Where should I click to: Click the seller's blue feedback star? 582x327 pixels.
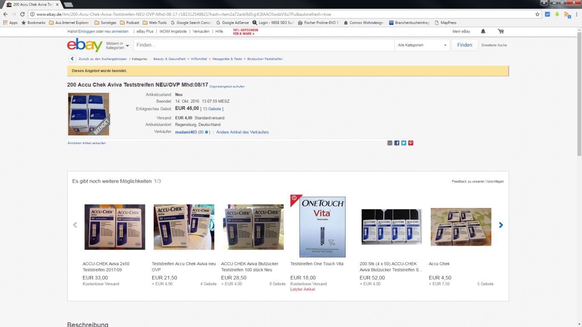[x=207, y=132]
